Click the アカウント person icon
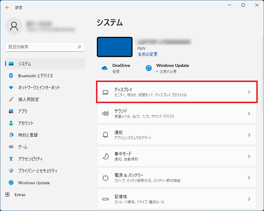The height and width of the screenshot is (211, 264). click(11, 123)
